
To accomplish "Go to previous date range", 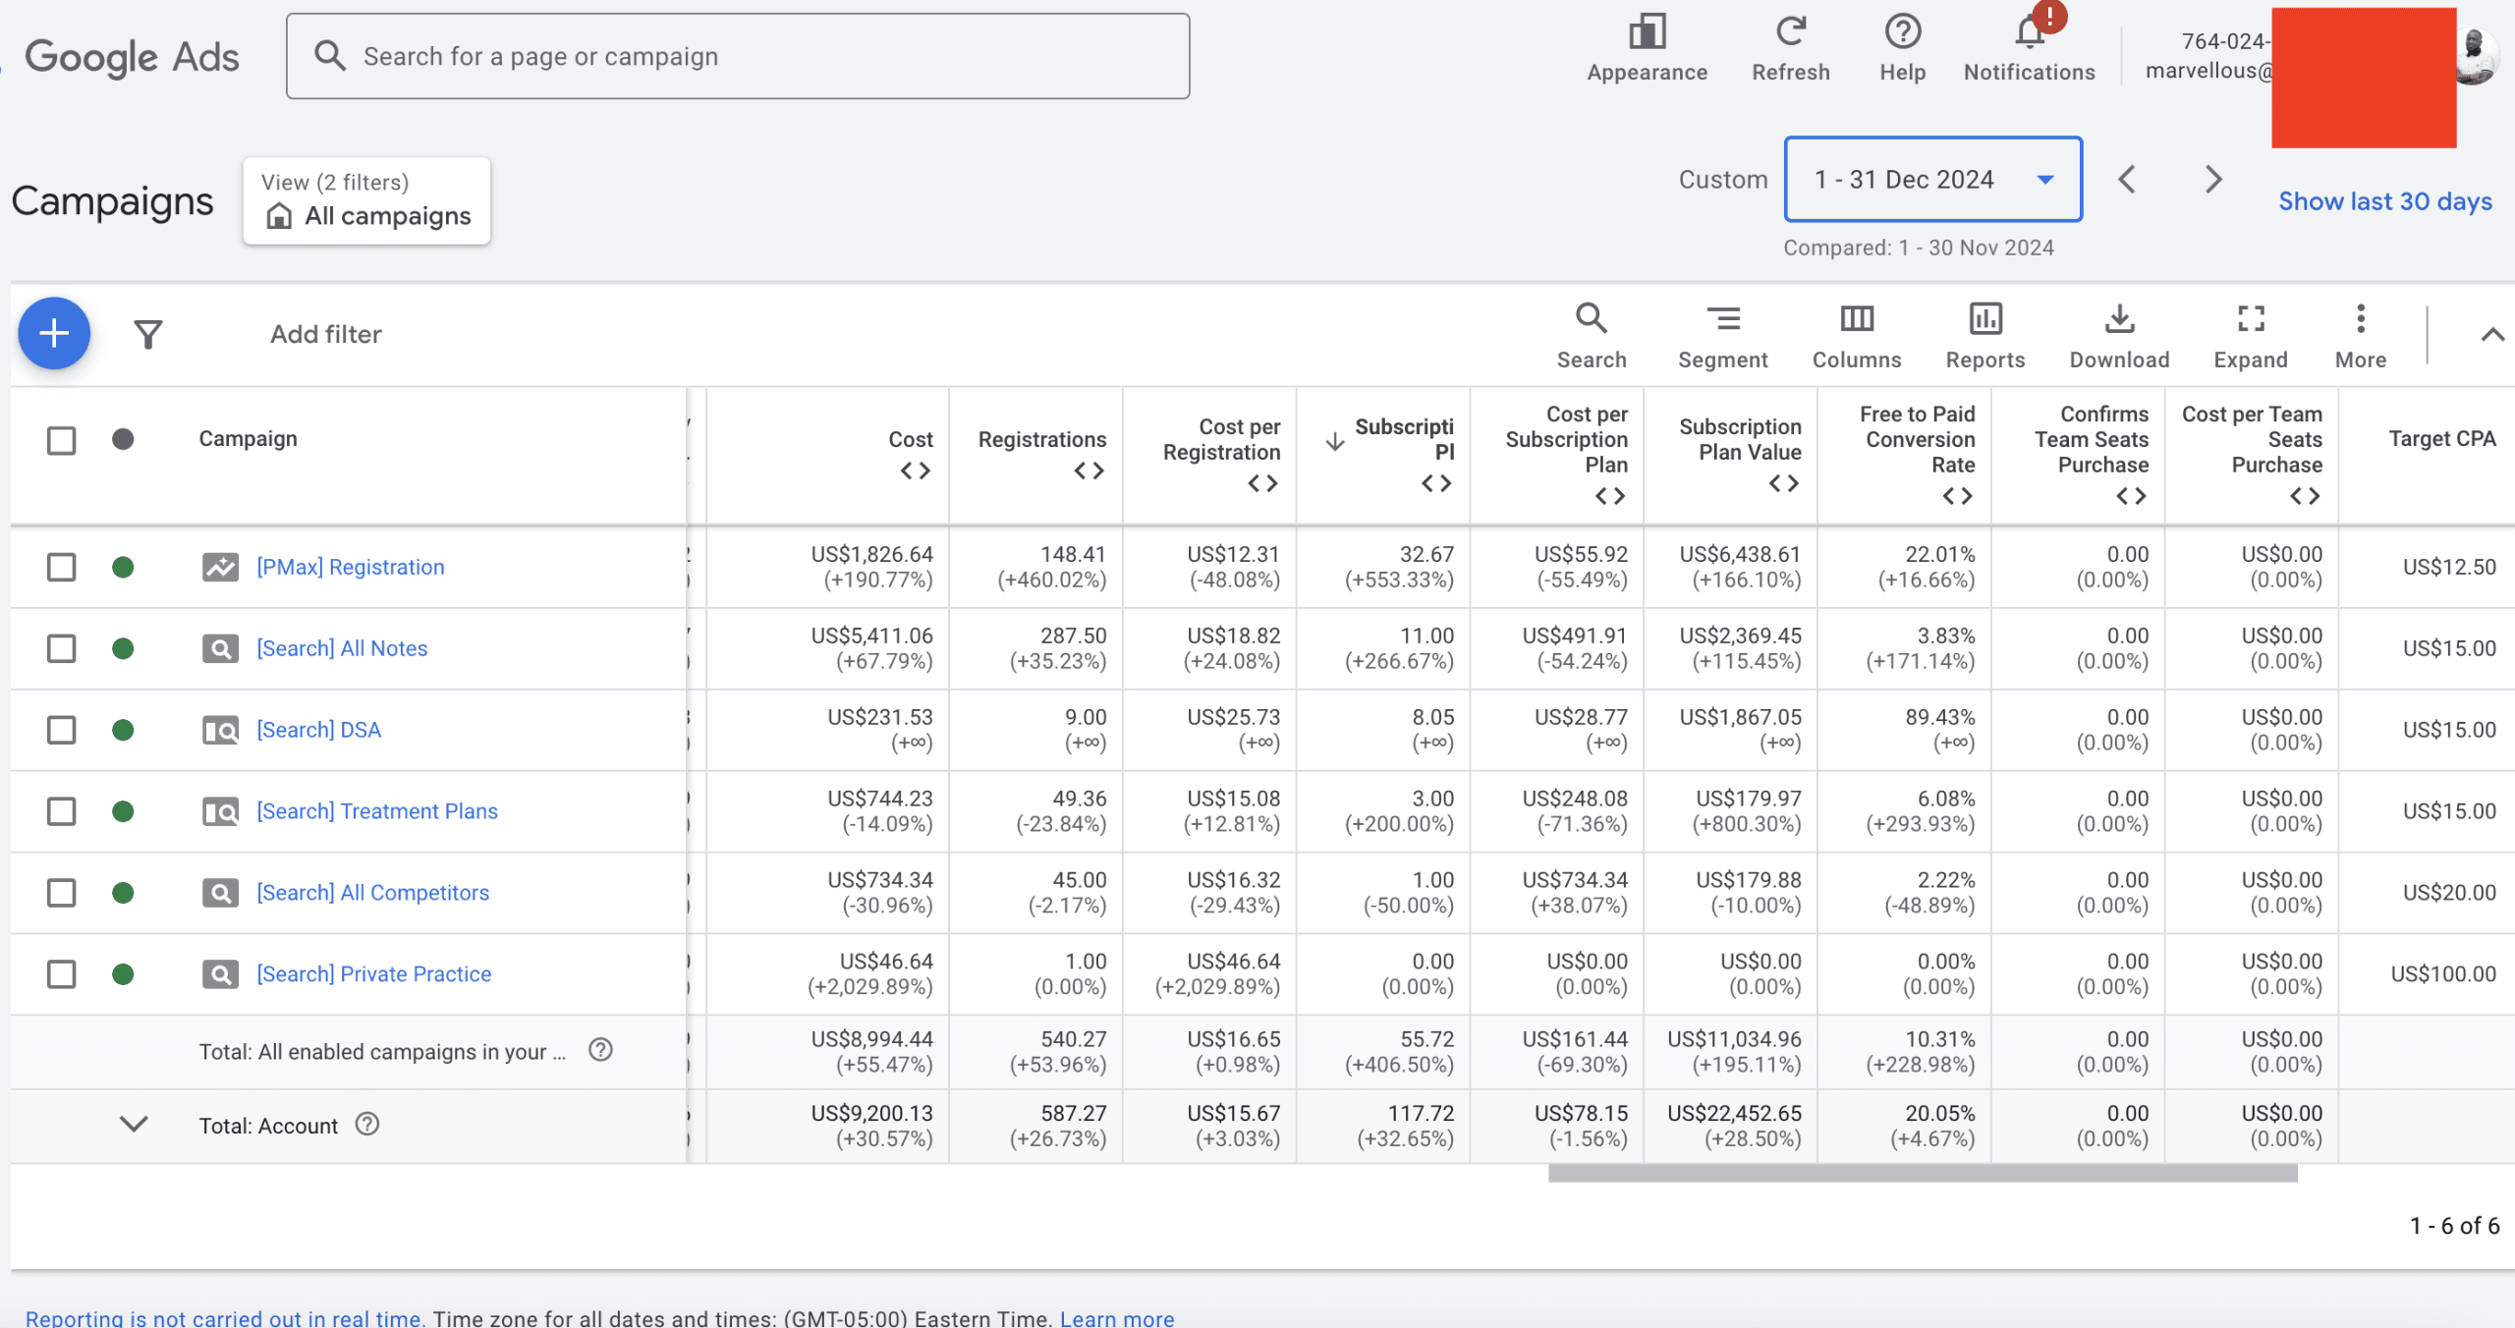I will click(x=2127, y=180).
